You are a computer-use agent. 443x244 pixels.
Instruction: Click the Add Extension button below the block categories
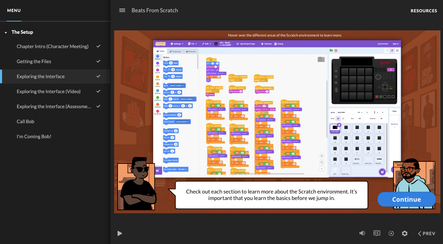(x=158, y=170)
